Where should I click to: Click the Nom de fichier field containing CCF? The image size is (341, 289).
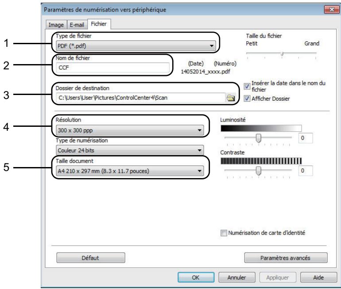coord(112,68)
